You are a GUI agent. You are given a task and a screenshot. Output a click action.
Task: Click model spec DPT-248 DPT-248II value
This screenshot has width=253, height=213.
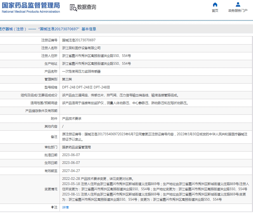click(x=86, y=87)
